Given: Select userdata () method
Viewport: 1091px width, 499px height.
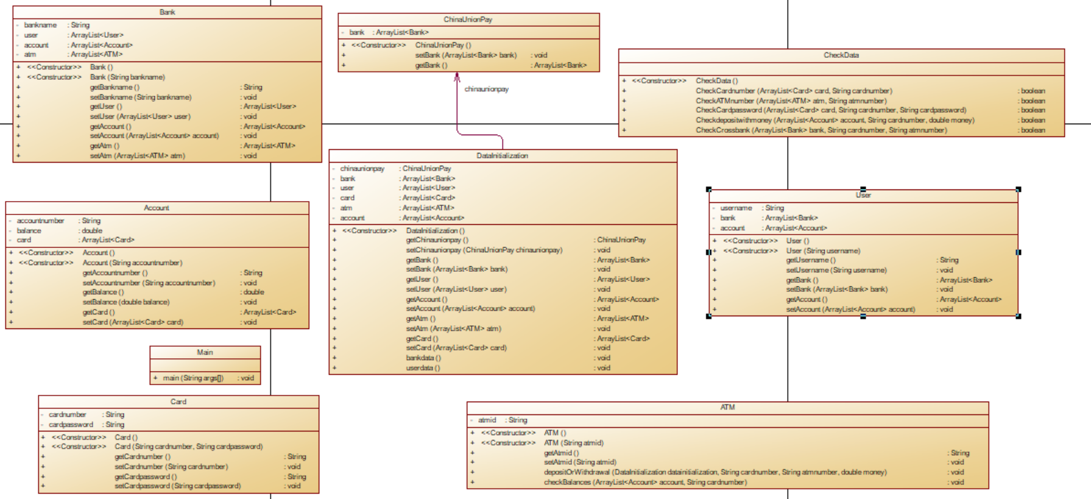Looking at the screenshot, I should (423, 367).
